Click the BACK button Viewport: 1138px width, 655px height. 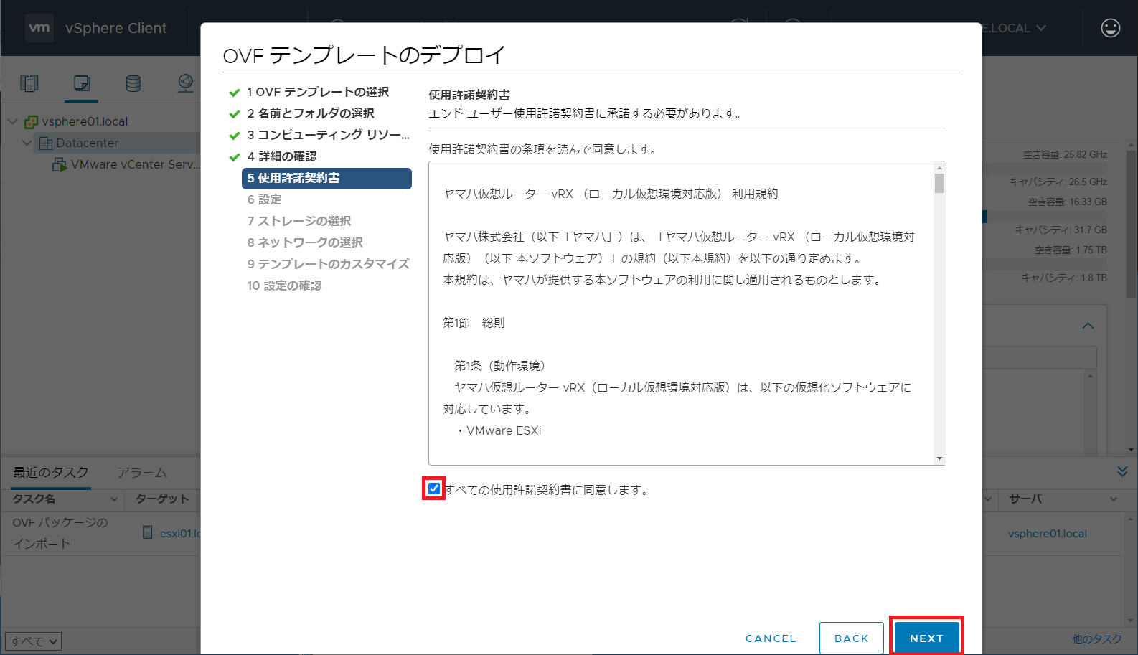tap(852, 638)
